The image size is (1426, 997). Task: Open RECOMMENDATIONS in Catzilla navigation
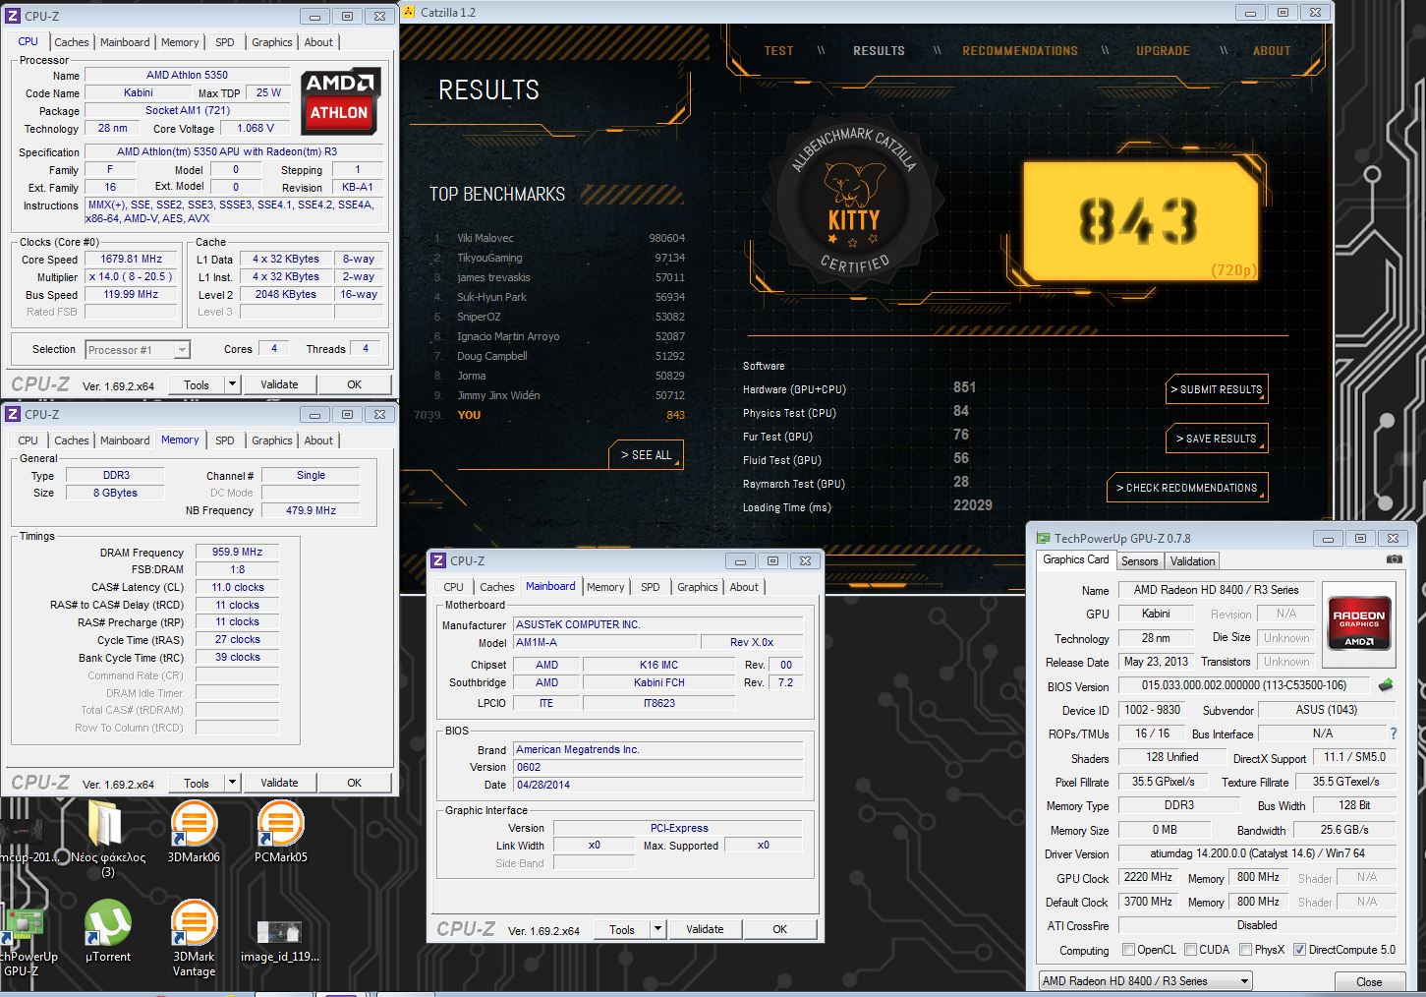click(1020, 51)
